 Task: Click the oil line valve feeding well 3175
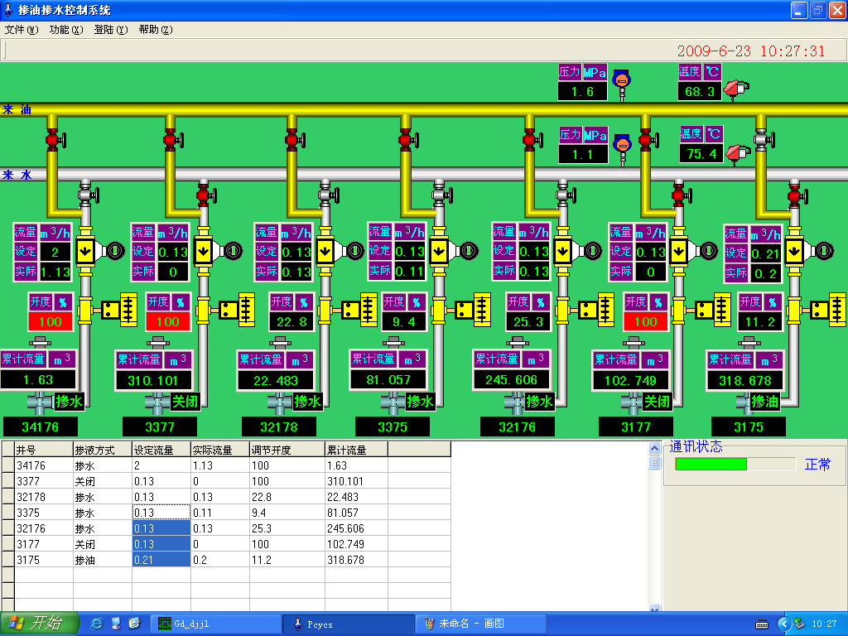coord(763,140)
